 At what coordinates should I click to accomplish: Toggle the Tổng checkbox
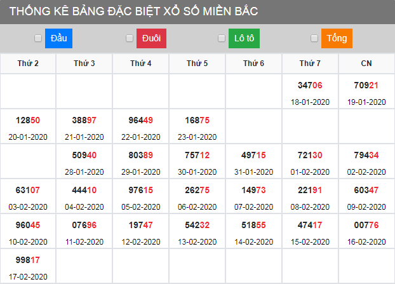[x=314, y=39]
